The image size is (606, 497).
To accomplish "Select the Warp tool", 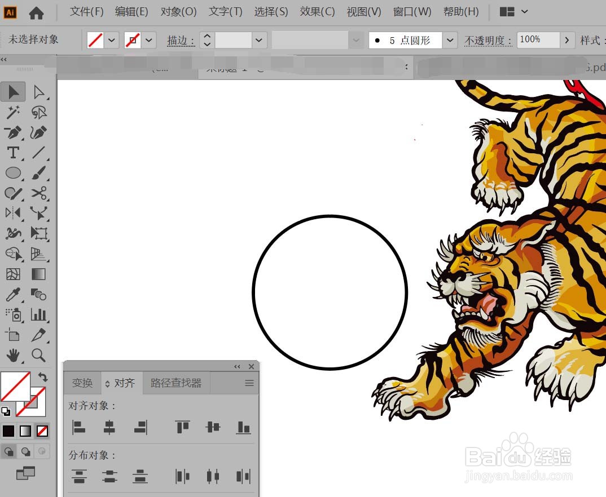I will 13,233.
